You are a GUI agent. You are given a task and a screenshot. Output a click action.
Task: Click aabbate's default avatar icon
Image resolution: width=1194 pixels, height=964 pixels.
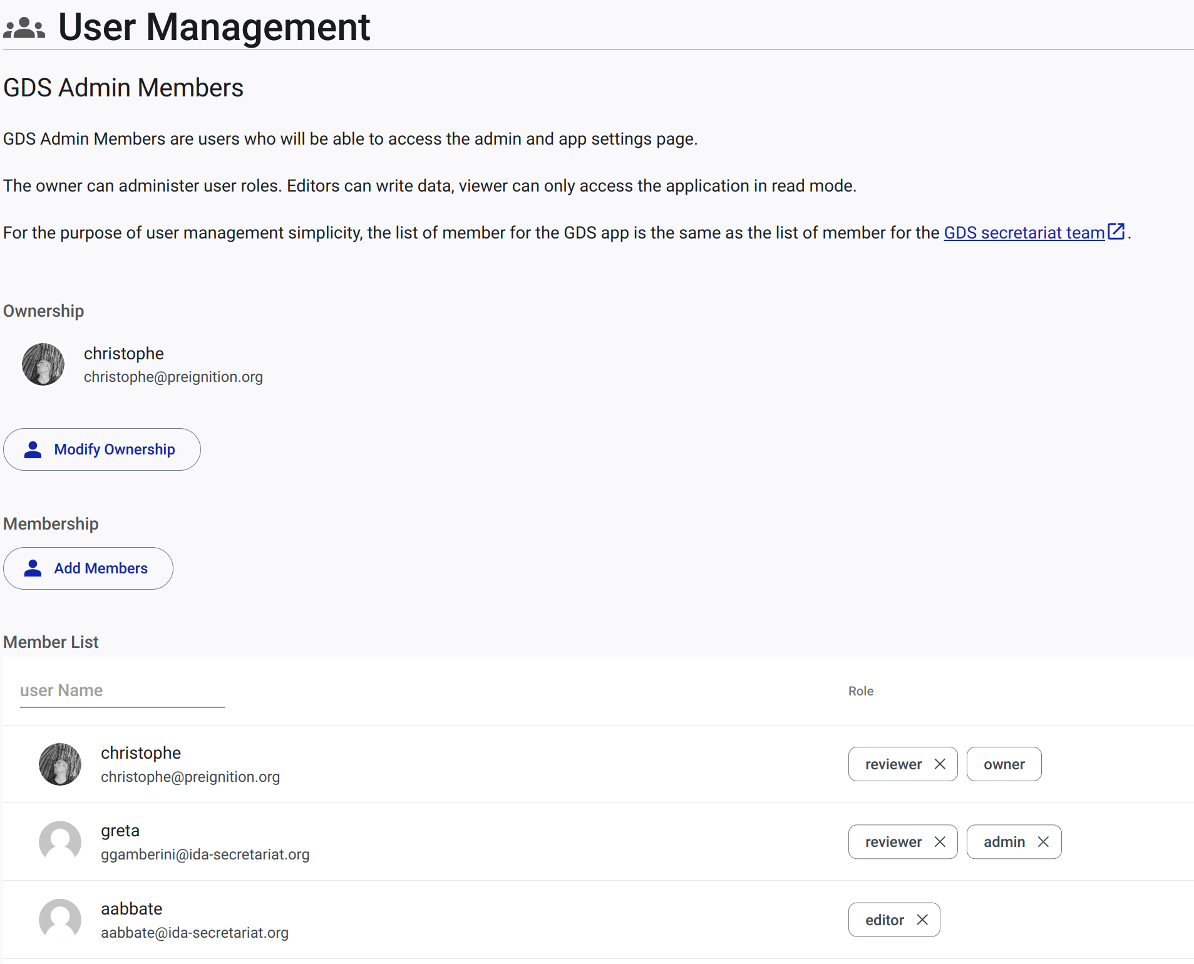(60, 920)
